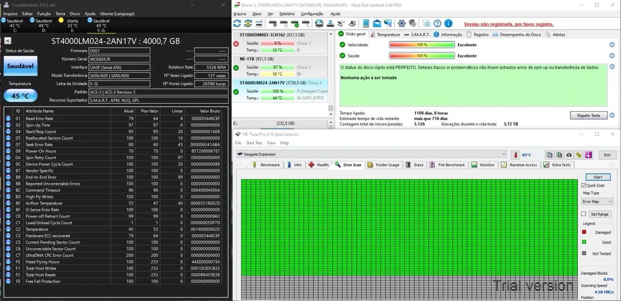Click the yellow options icon in HD Tune toolbar
The width and height of the screenshot is (621, 301).
(579, 155)
